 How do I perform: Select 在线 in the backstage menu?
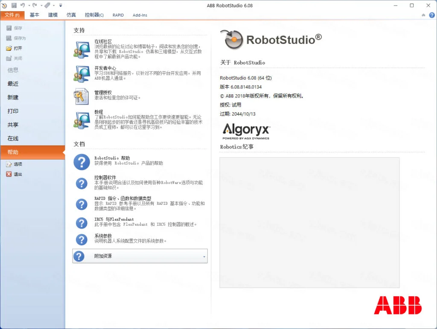point(13,138)
